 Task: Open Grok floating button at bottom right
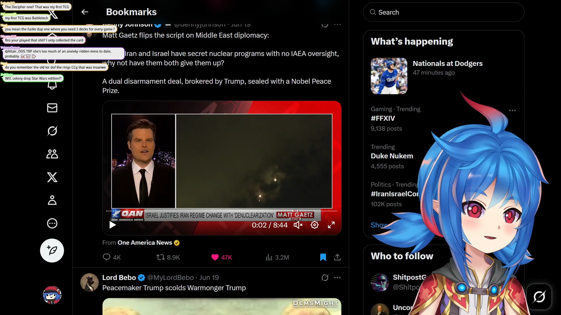pyautogui.click(x=539, y=297)
